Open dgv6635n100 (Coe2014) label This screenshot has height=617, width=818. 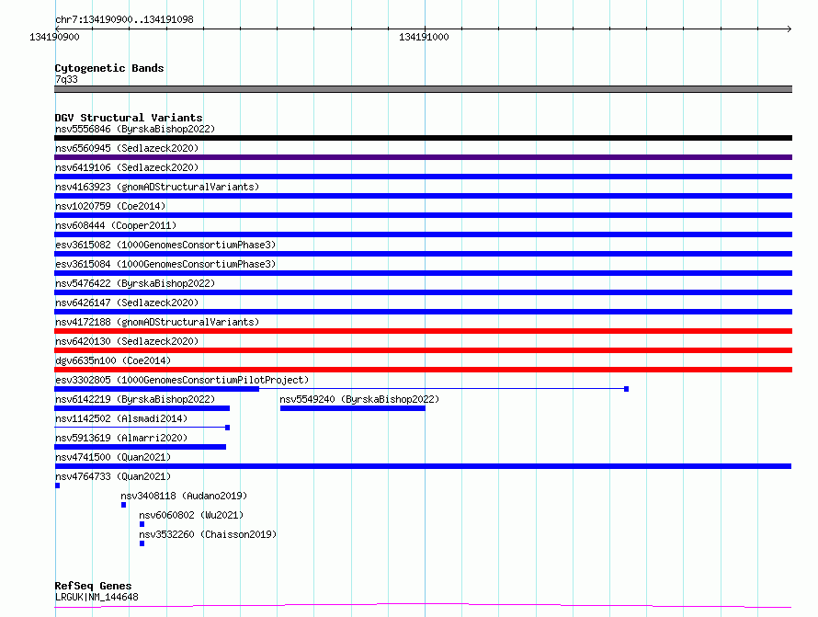[x=113, y=360]
